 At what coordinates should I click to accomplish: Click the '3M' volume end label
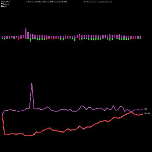coord(145,109)
